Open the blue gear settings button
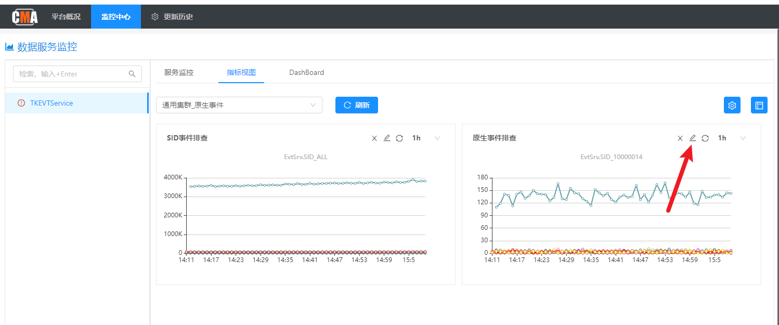Viewport: 779px width, 325px height. point(732,106)
